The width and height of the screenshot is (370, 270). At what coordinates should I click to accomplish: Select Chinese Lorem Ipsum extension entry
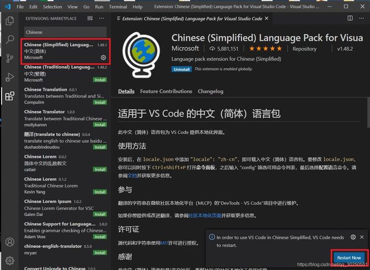point(65,208)
